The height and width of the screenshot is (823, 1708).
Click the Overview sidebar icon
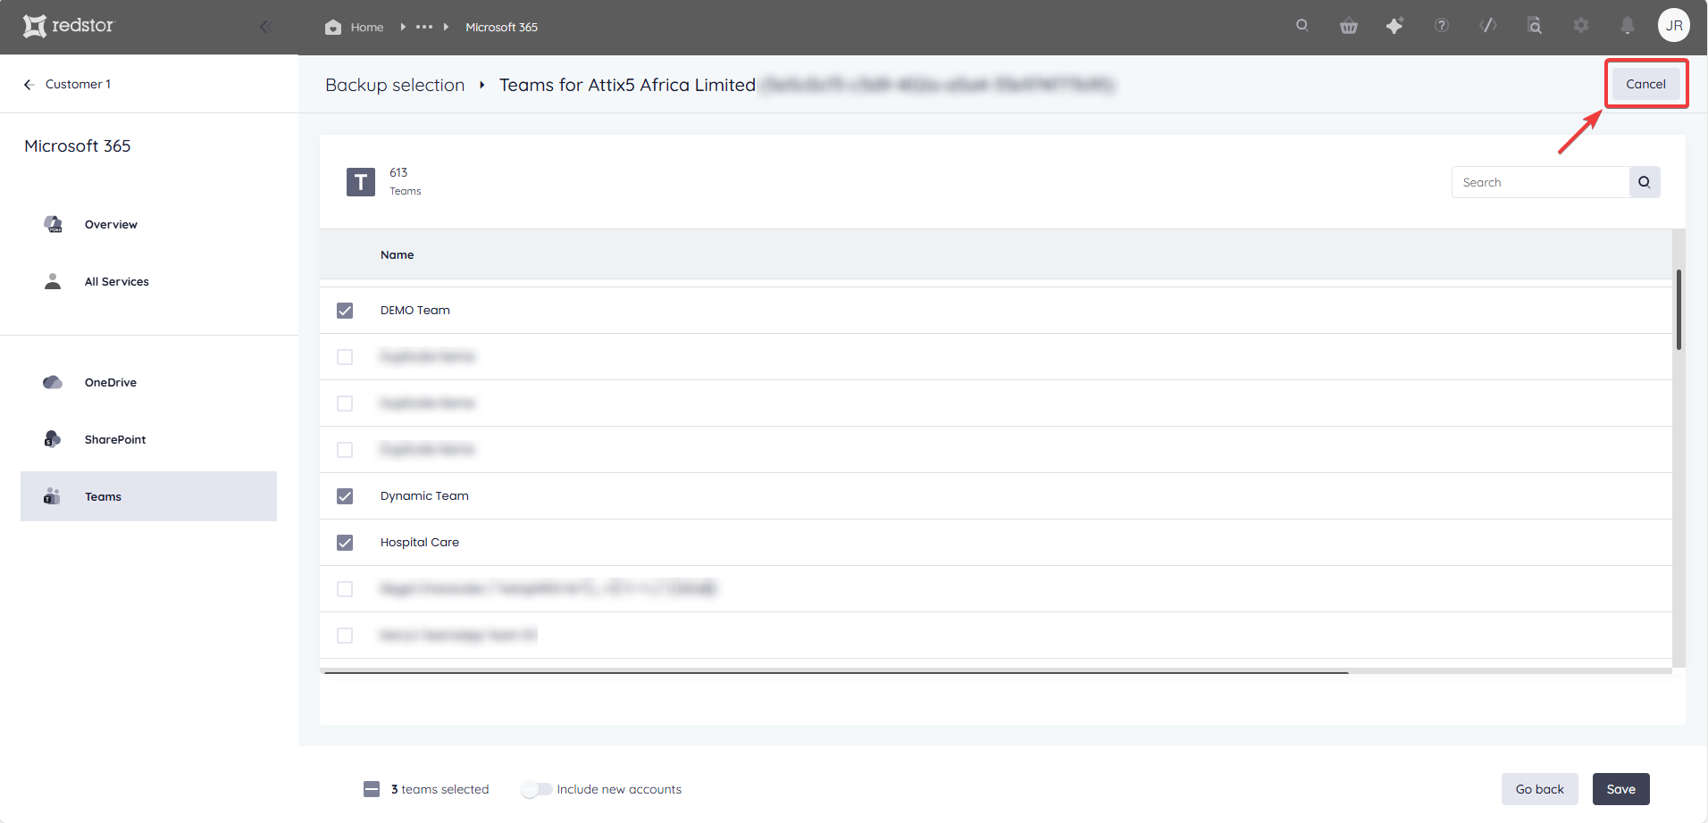(54, 224)
